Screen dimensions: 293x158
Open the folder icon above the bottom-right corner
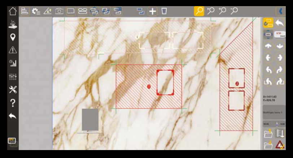coord(268,134)
